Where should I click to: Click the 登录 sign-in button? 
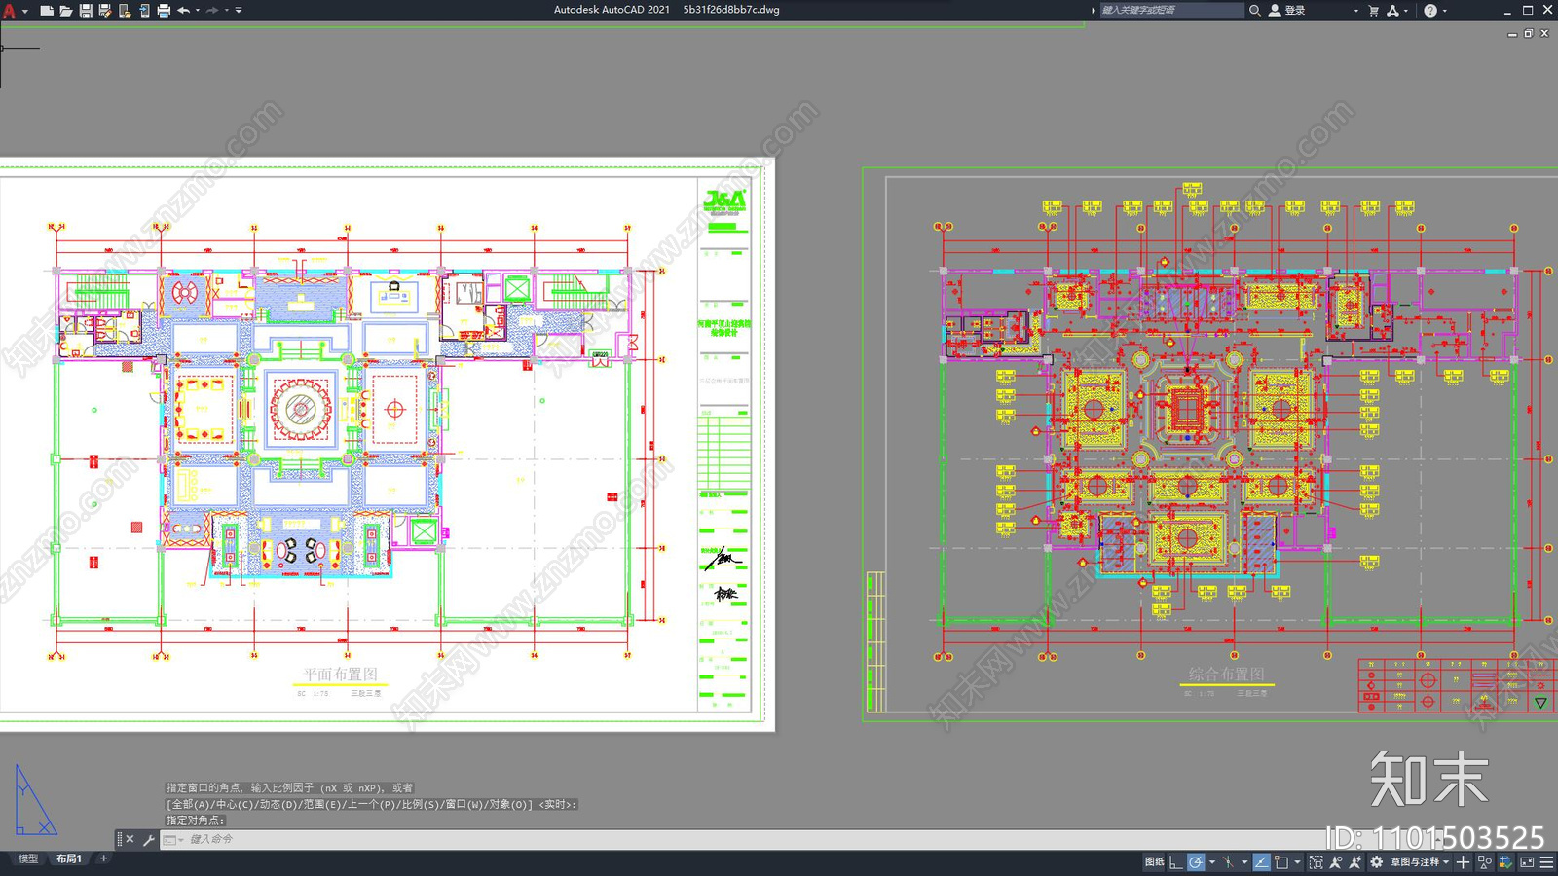[x=1287, y=10]
